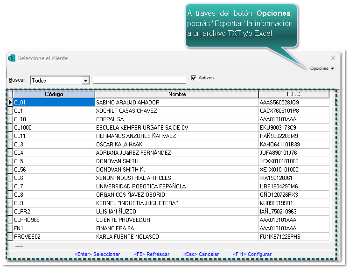Click the Excel link in the tooltip
This screenshot has height=269, width=349.
[263, 34]
